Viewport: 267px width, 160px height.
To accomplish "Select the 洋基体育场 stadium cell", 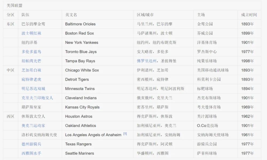I will pos(207,42).
